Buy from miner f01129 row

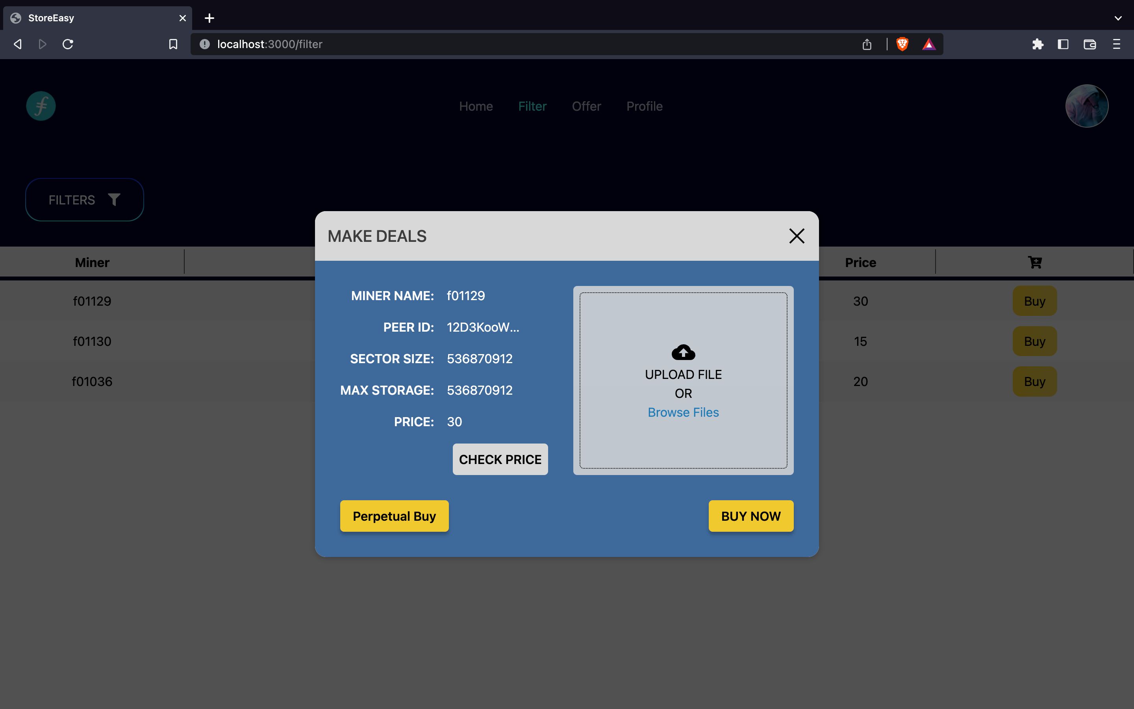pyautogui.click(x=1035, y=301)
